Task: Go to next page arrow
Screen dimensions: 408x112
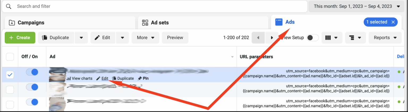Action: pos(272,38)
